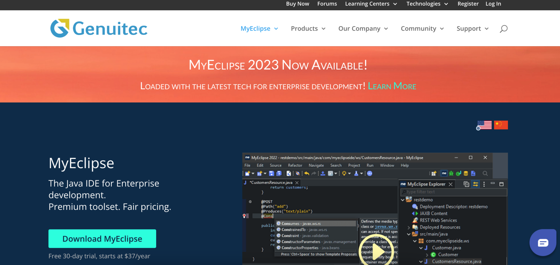Open the chat widget bubble
This screenshot has width=560, height=265.
click(x=543, y=242)
